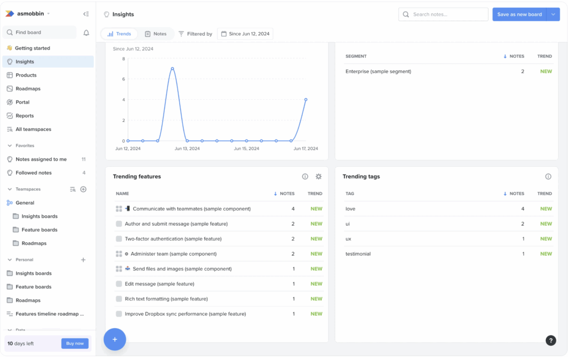Check the Edit message feature checkbox
This screenshot has height=357, width=568.
tap(119, 283)
